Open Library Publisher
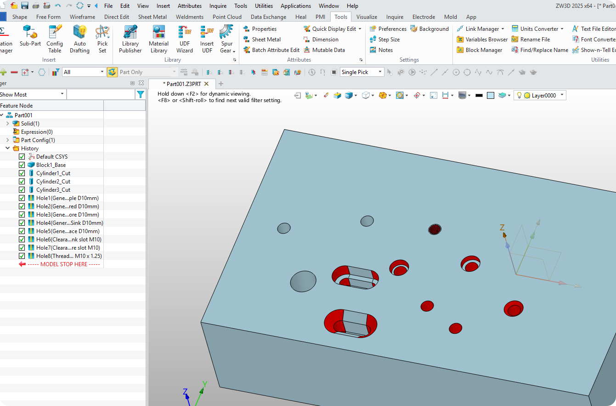The image size is (616, 406). click(130, 39)
